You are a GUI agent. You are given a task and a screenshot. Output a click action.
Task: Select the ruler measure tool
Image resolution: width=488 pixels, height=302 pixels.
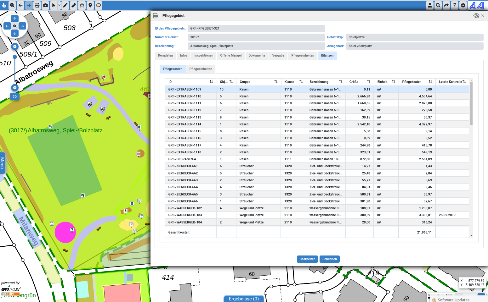[73, 5]
